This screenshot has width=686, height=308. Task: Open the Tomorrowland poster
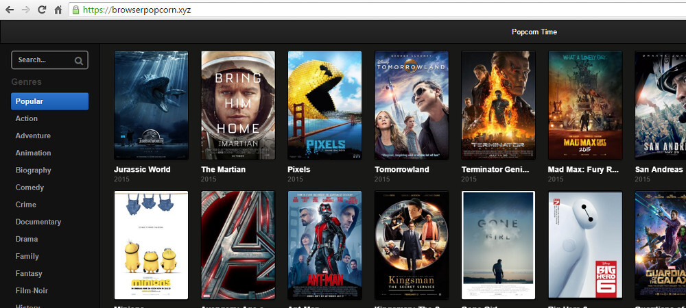tap(412, 105)
